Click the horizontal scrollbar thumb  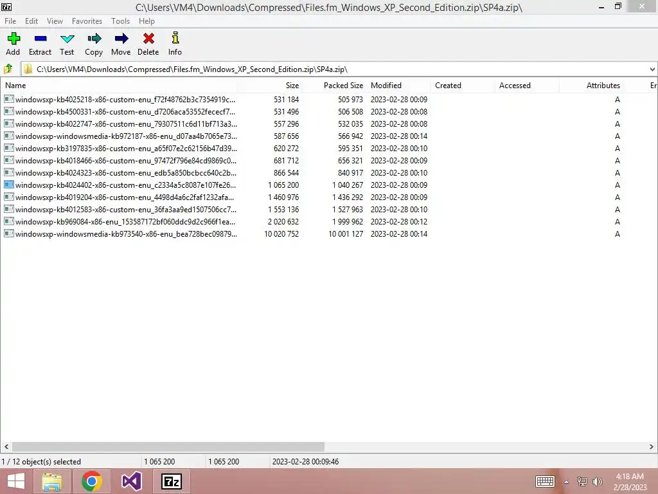[168, 446]
